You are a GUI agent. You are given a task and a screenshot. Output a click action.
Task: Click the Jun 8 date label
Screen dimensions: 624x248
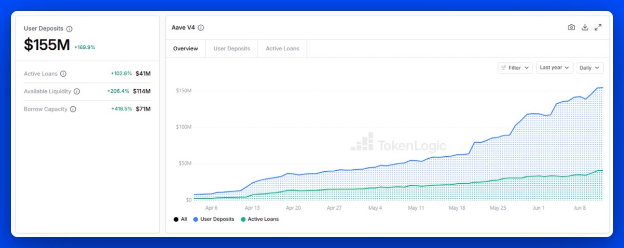(x=580, y=208)
